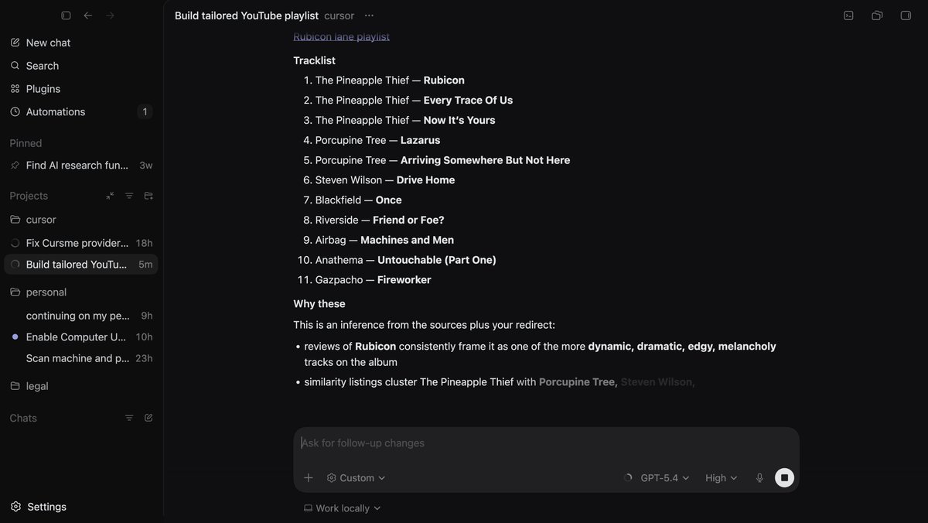Open the conversation options ellipsis menu
Image resolution: width=928 pixels, height=523 pixels.
pyautogui.click(x=369, y=15)
